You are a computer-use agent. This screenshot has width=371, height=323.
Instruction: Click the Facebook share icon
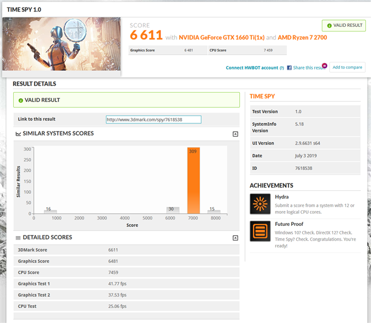click(x=289, y=68)
